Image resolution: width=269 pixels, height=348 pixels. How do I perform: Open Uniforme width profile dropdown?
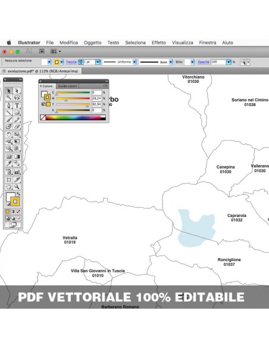point(134,62)
